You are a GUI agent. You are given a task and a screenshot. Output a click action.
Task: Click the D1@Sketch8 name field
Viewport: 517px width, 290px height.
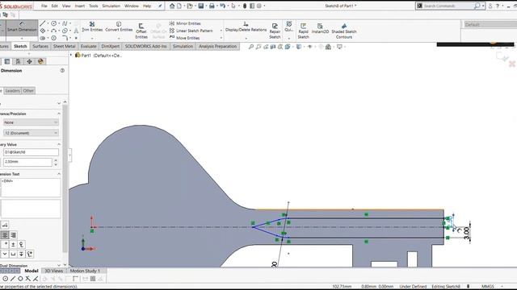[x=31, y=152]
